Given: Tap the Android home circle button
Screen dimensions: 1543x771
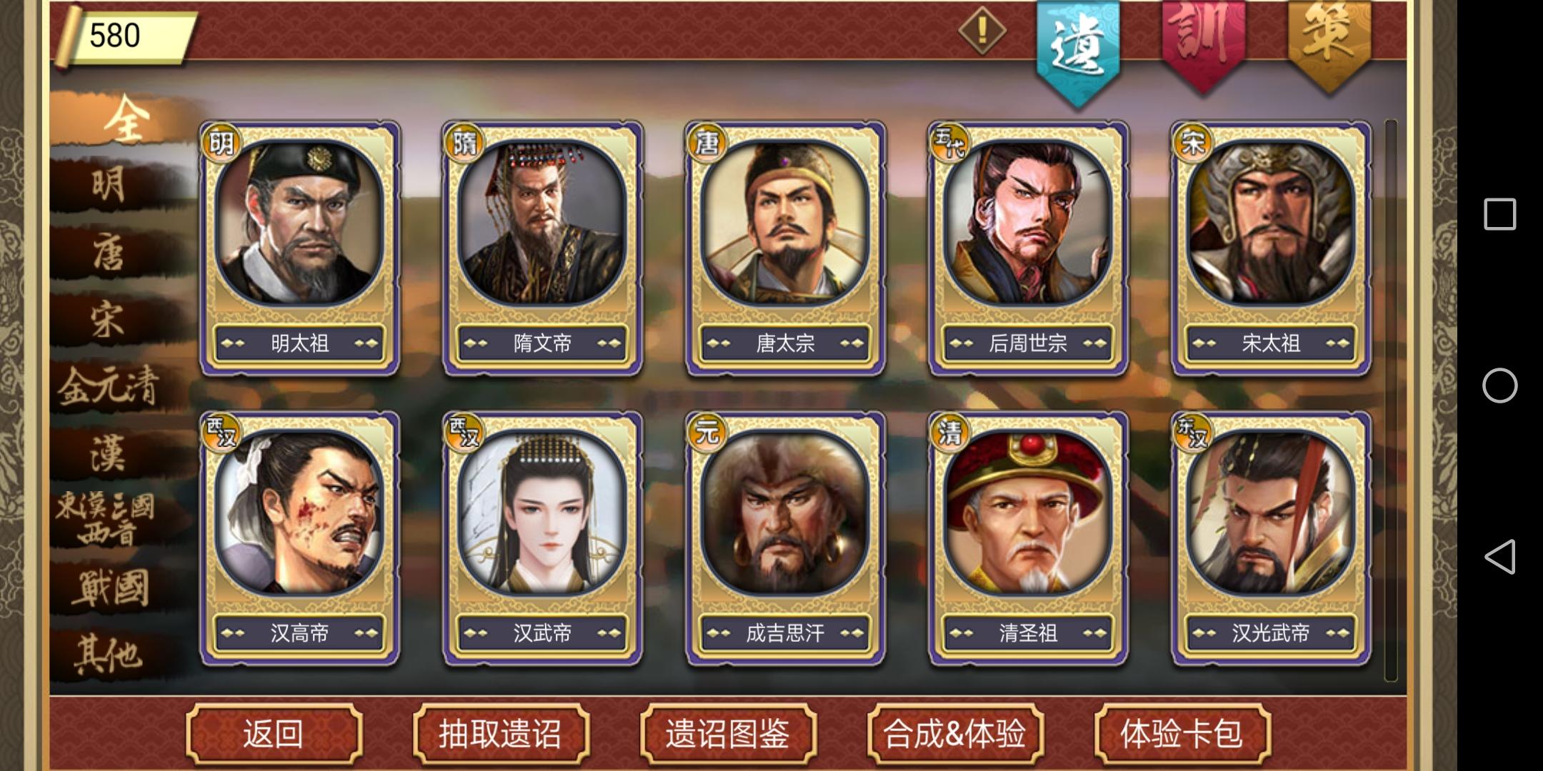Looking at the screenshot, I should point(1499,385).
